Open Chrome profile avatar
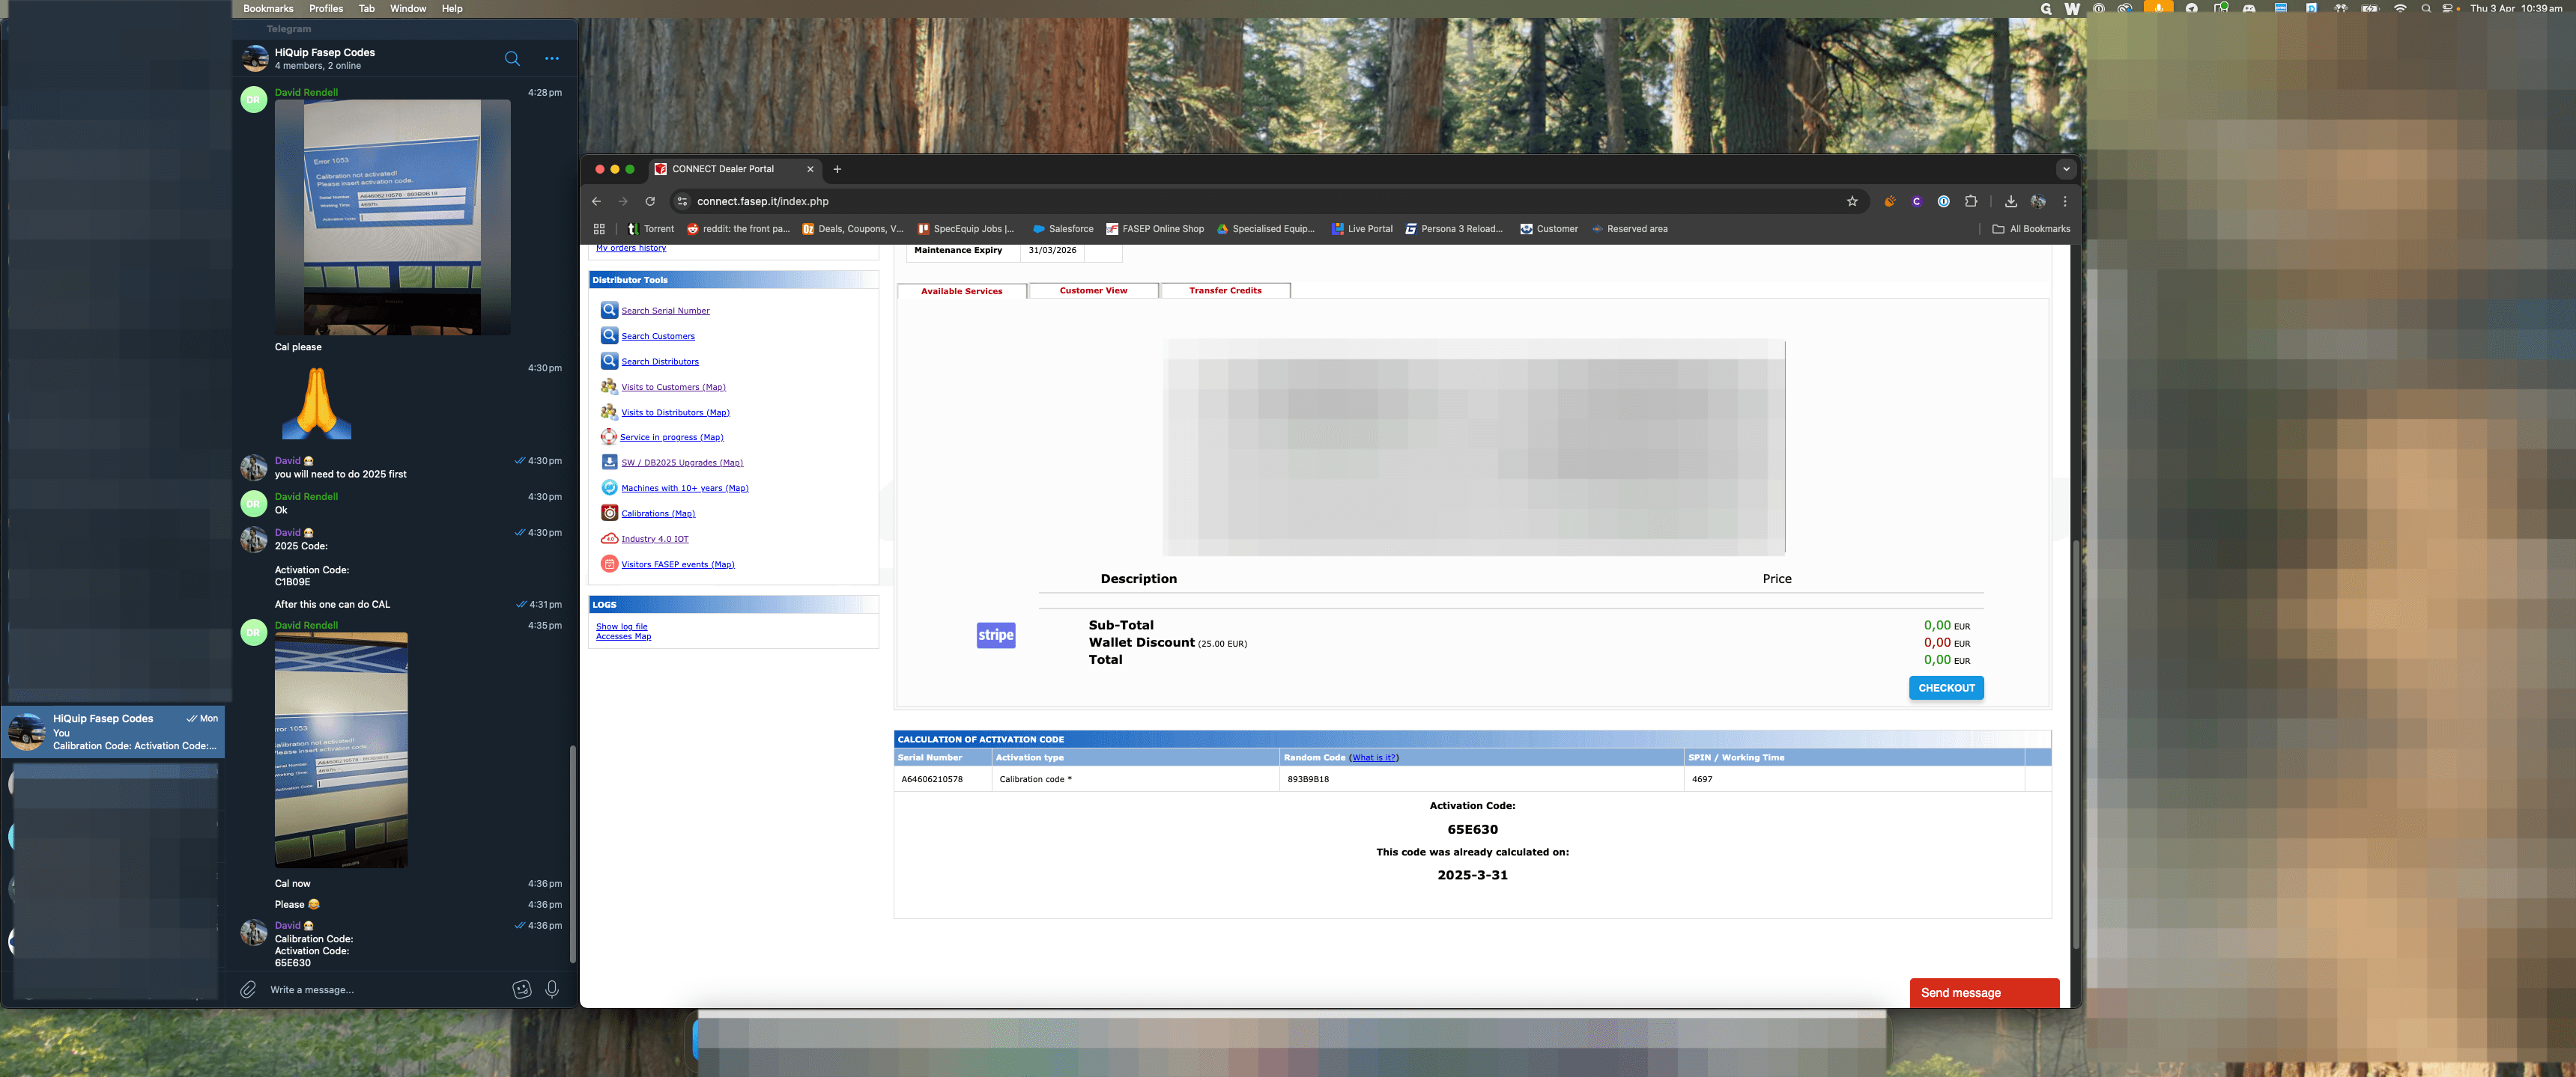 click(2038, 201)
